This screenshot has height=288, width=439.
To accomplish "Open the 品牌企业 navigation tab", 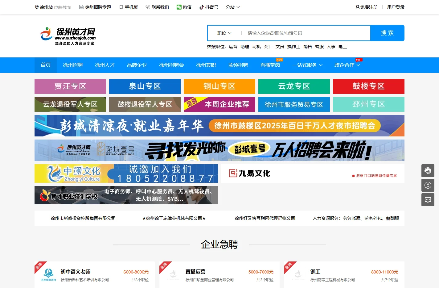I will pos(137,65).
